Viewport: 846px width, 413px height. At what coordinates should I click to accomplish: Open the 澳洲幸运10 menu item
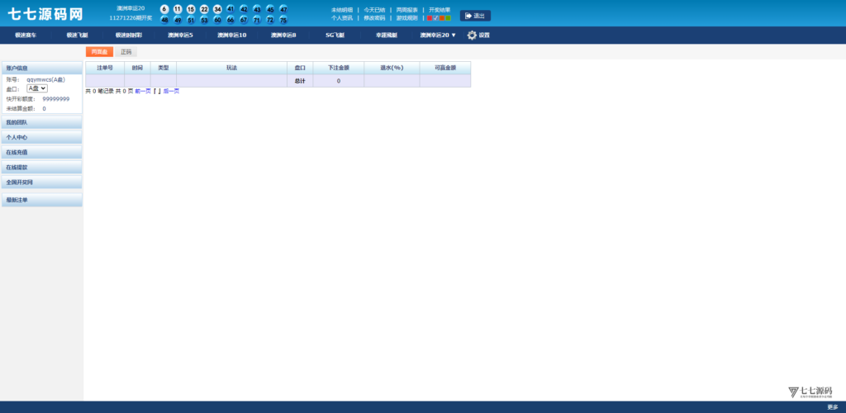pyautogui.click(x=231, y=36)
